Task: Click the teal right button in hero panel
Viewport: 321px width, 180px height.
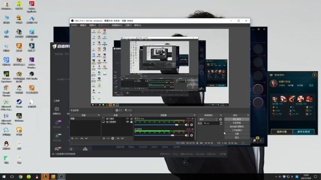Action: [304, 132]
